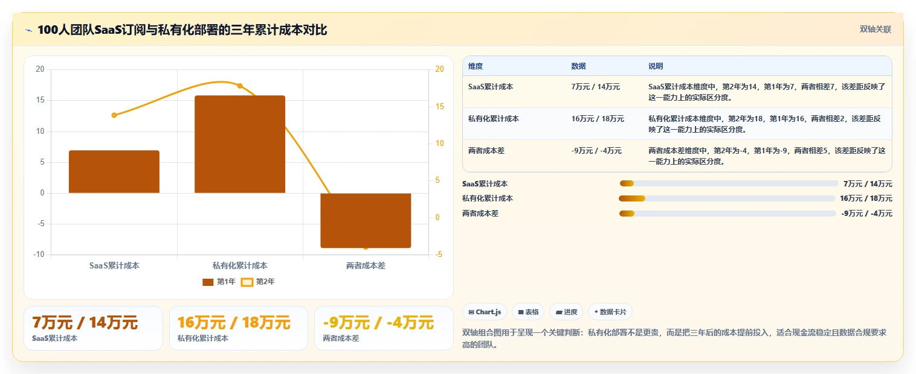Open the 16万元 / 18万元 data card
Screen dimensions: 916x374
[239, 328]
